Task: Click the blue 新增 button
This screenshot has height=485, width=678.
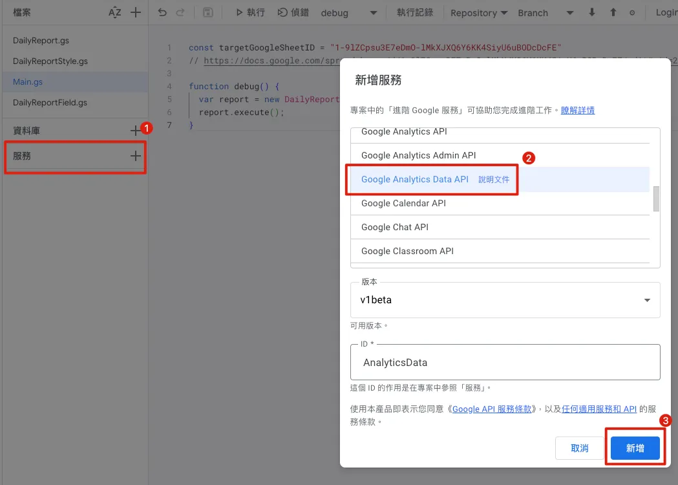Action: coord(635,448)
